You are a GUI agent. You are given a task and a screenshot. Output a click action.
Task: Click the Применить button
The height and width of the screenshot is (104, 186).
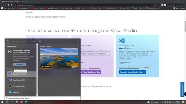19,64
